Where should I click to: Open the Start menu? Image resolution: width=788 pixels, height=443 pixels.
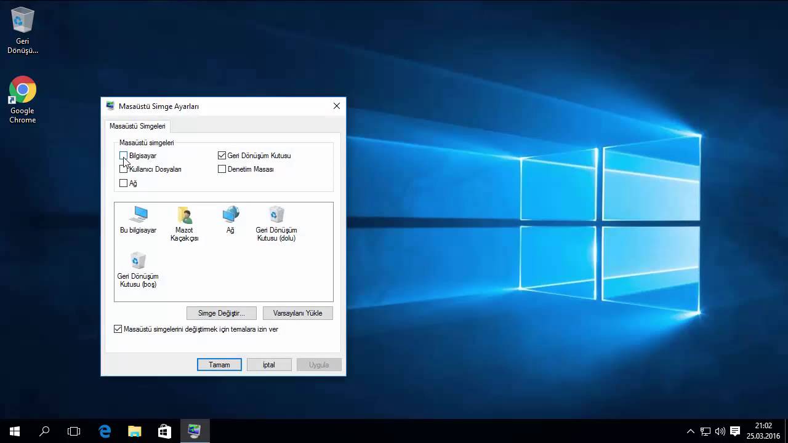(x=13, y=431)
